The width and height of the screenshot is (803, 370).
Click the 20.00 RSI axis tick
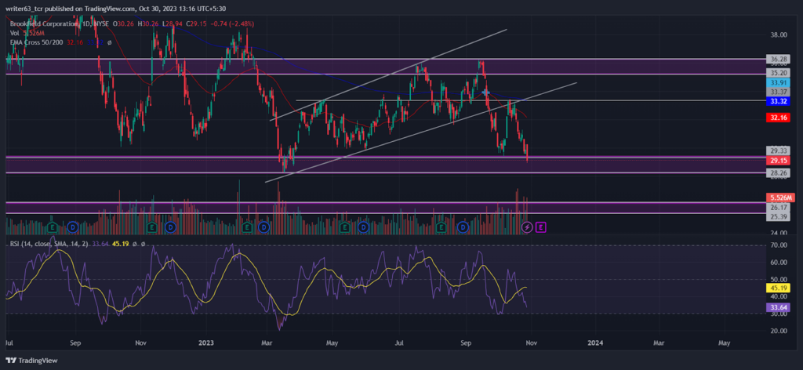pos(779,331)
